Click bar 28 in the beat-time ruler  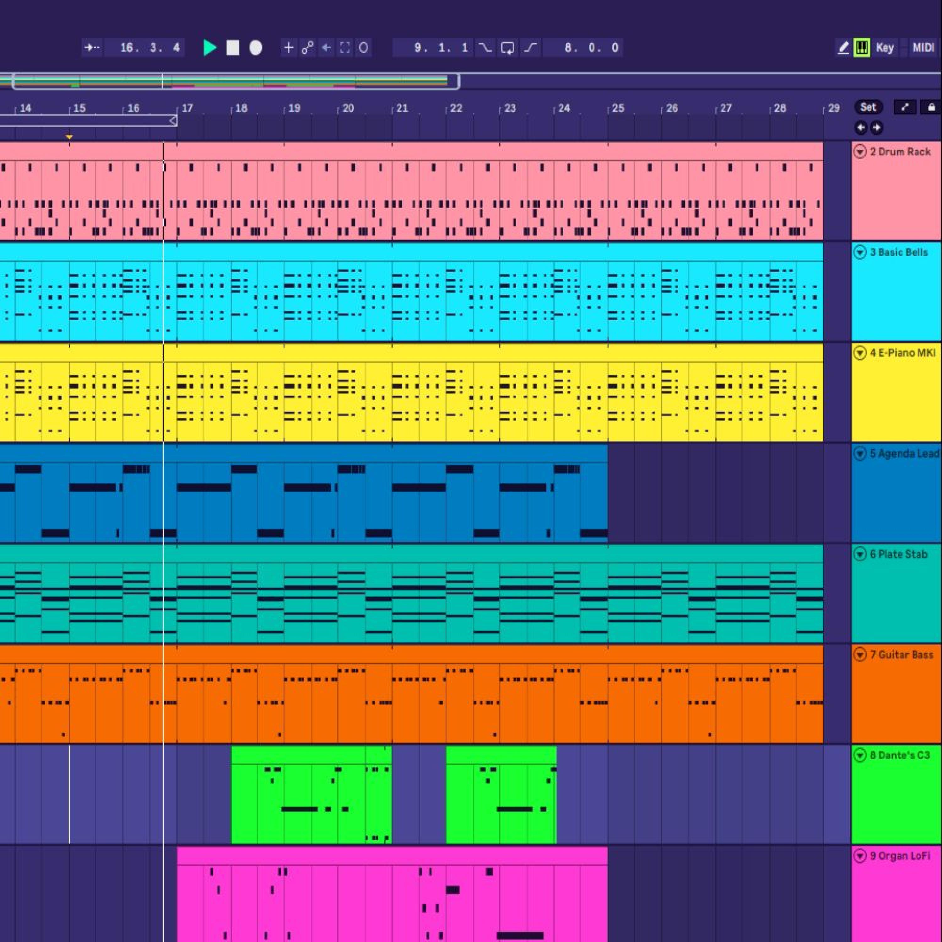coord(780,108)
